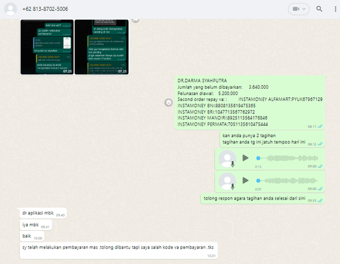Click the 09.33 read receipt checkmarks
340x264 pixels.
tap(320, 200)
